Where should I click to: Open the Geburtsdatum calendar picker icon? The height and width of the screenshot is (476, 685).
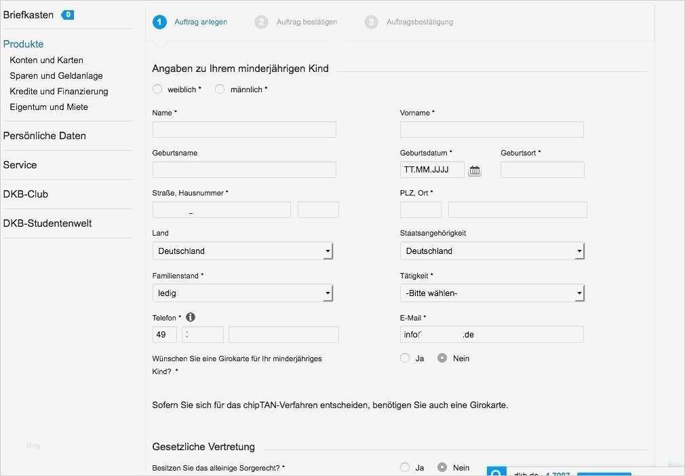474,170
